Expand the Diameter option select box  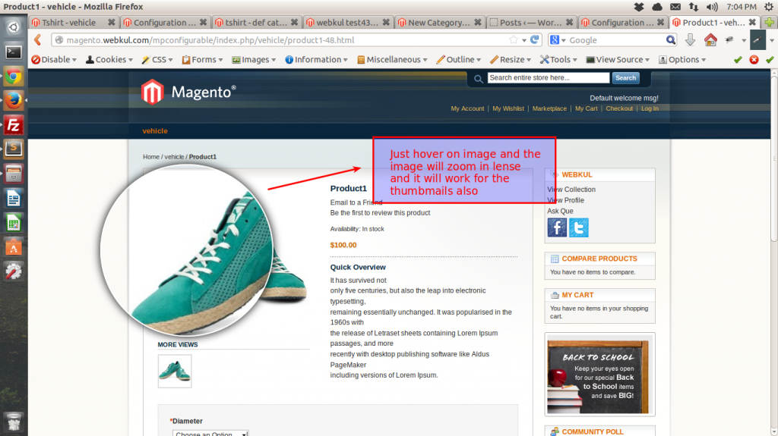point(210,433)
